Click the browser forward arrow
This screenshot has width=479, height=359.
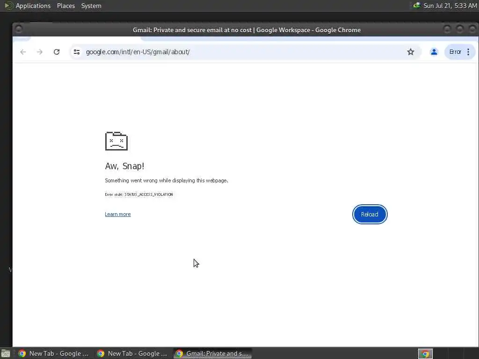(40, 52)
